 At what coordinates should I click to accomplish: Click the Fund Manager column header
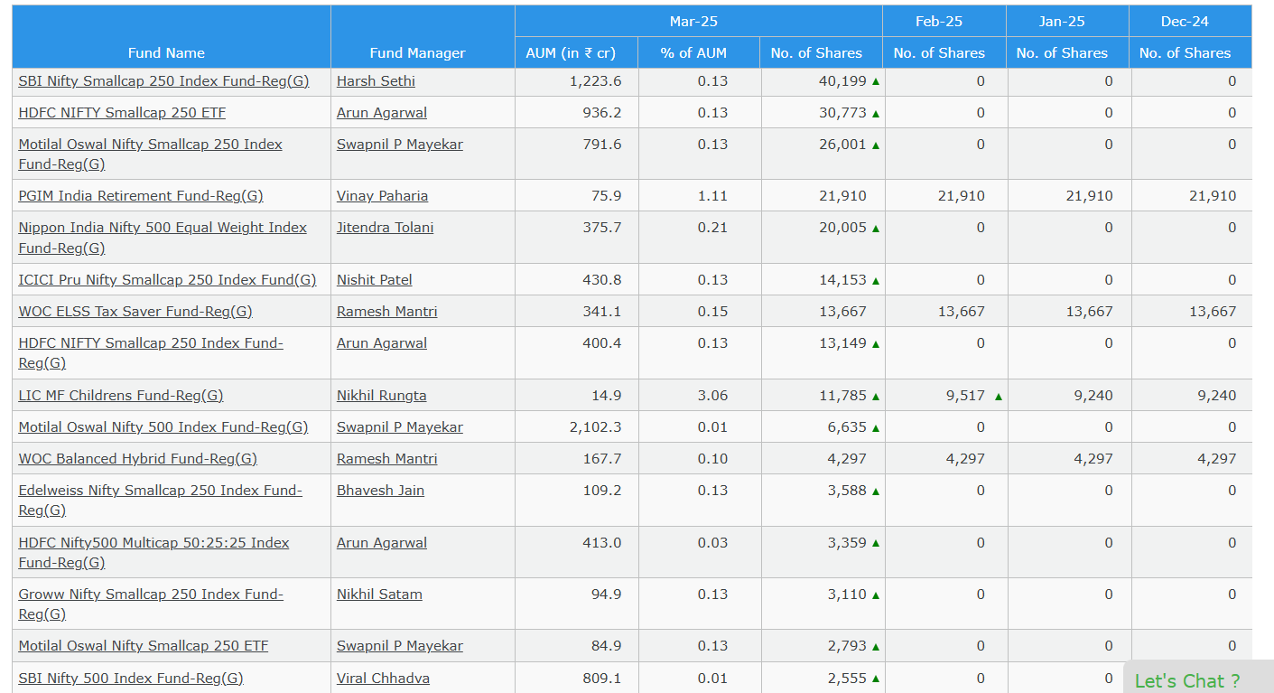click(418, 53)
